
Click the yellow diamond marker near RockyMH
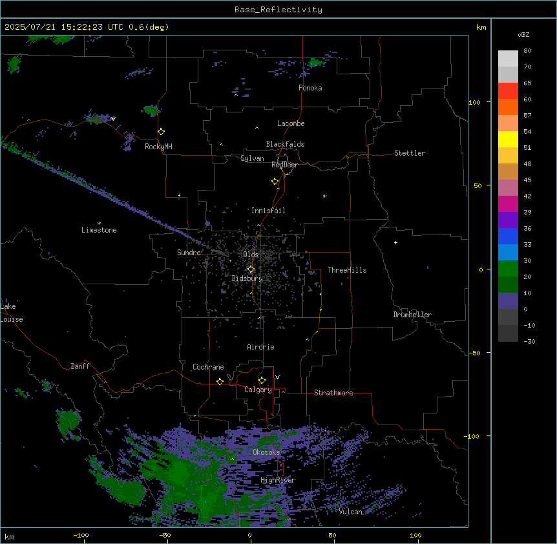click(161, 132)
